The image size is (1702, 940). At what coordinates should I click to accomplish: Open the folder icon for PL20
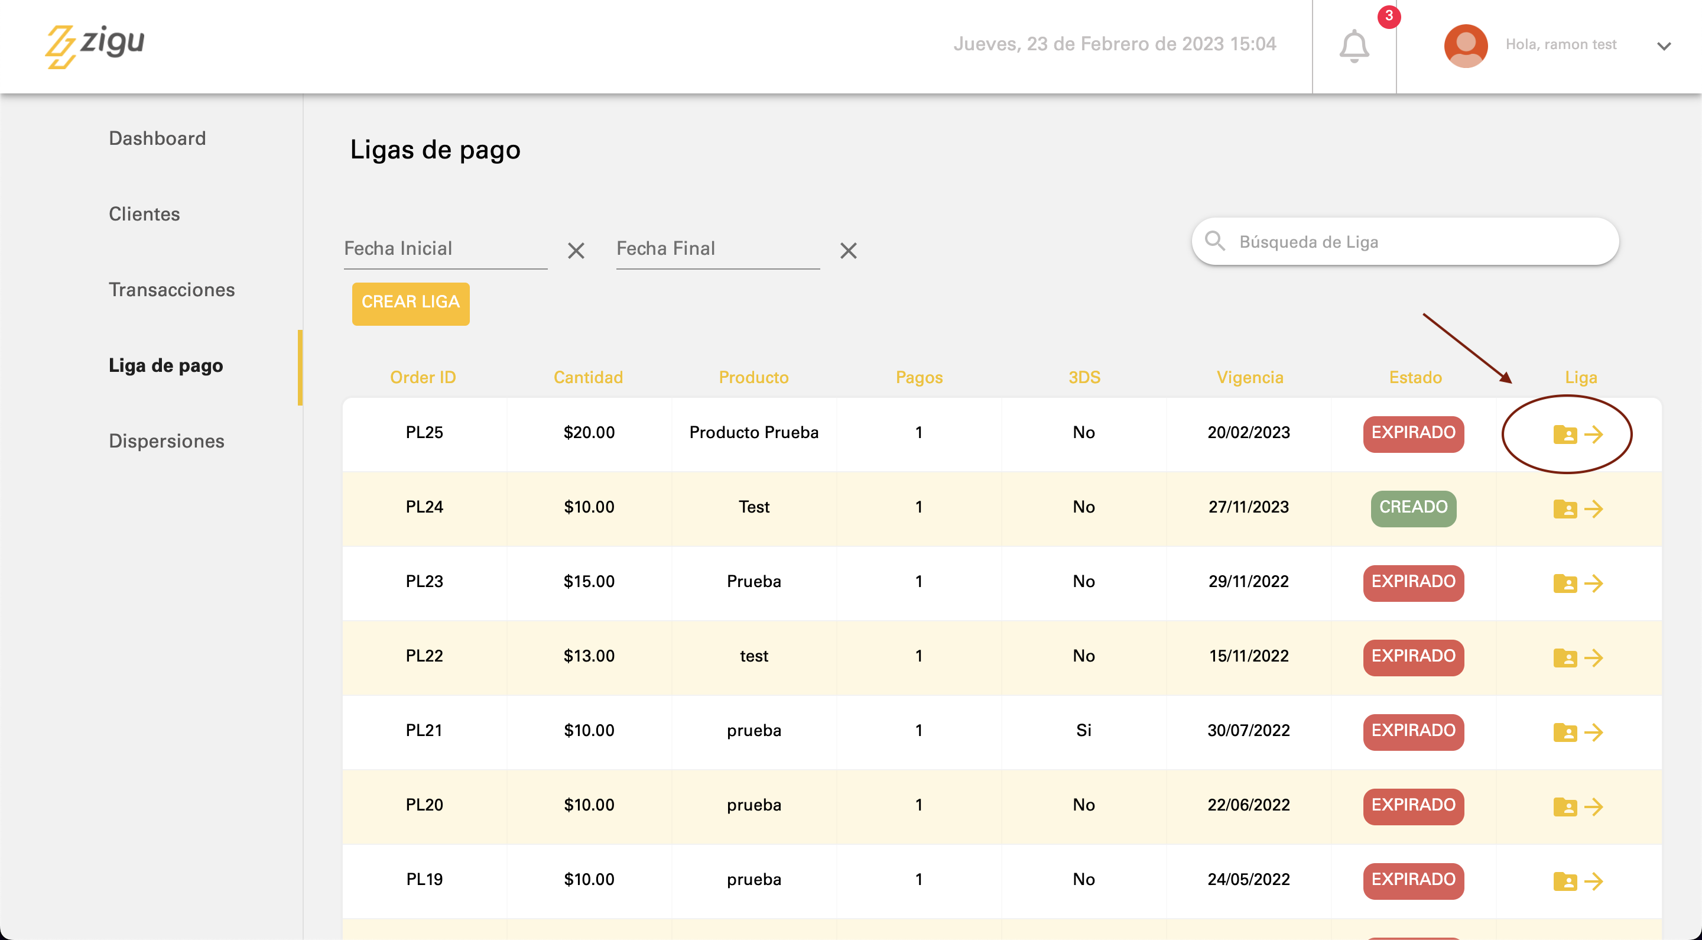[x=1564, y=806]
